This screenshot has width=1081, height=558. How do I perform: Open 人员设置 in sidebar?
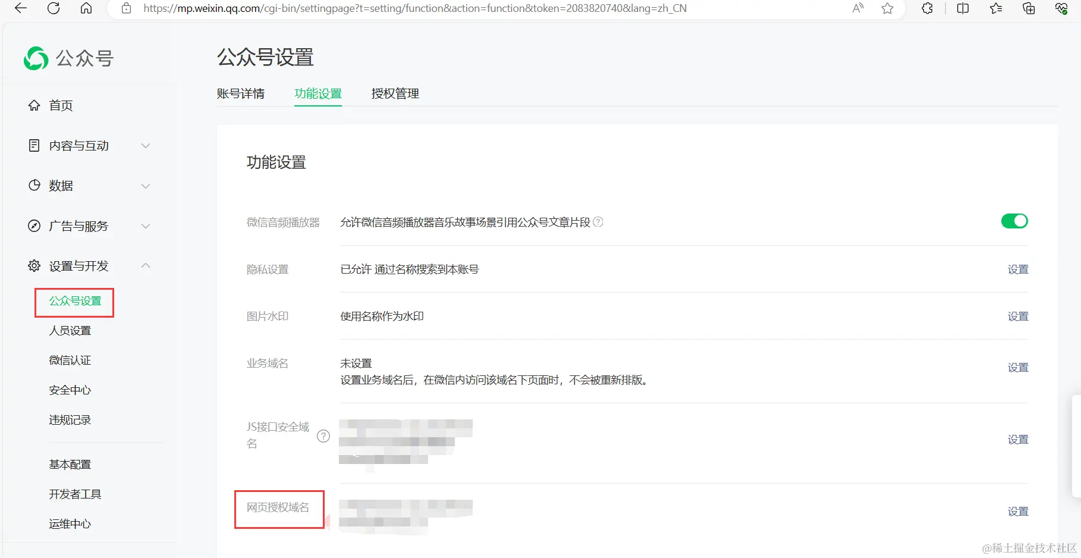(70, 331)
